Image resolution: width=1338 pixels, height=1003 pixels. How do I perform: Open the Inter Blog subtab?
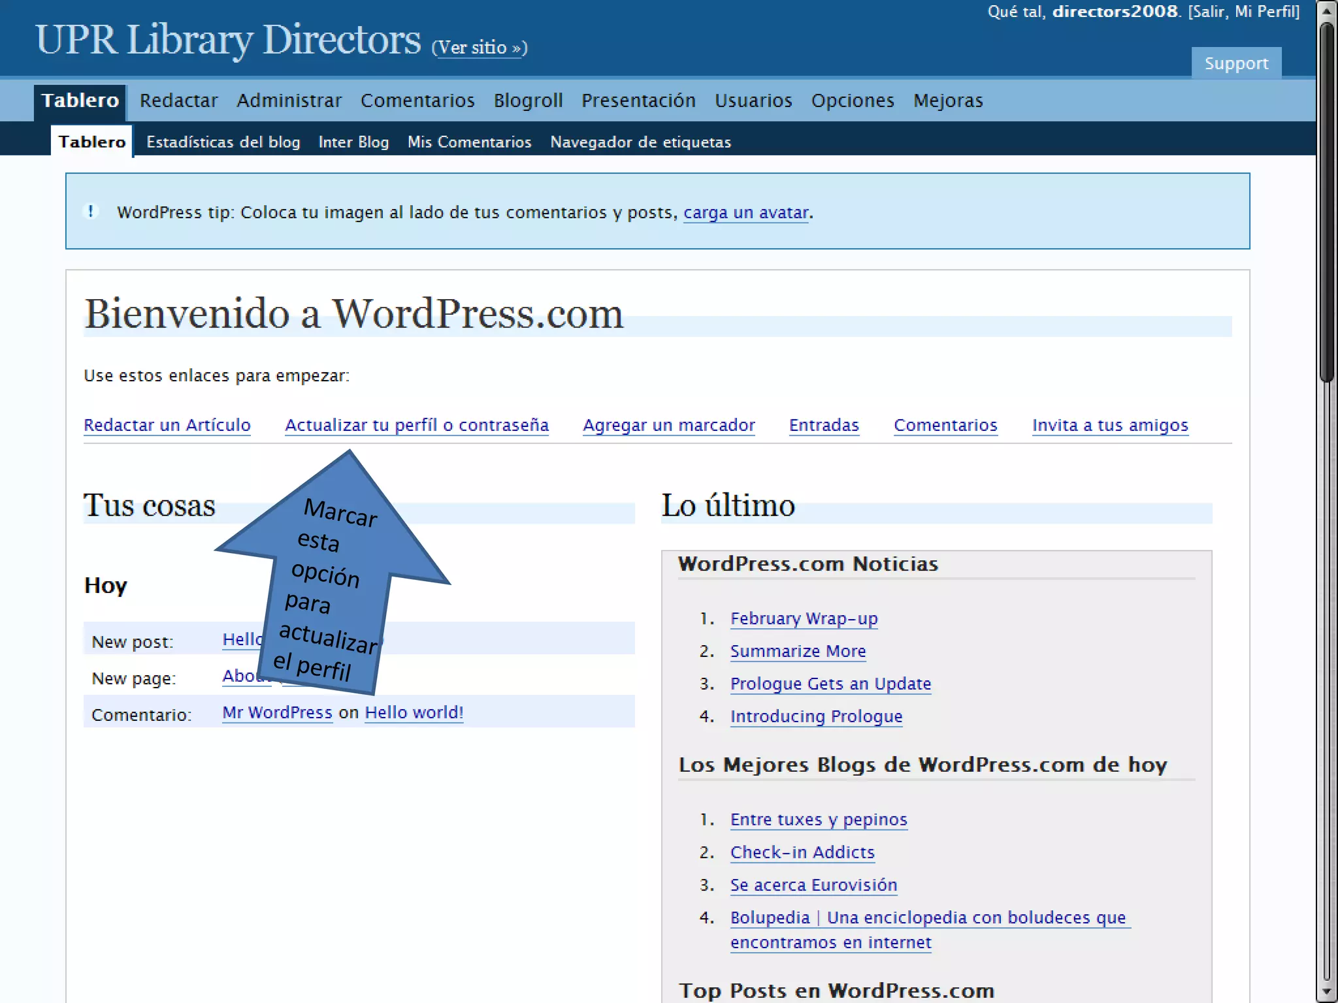coord(353,142)
